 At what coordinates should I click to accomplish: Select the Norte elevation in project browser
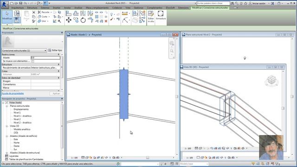click(x=17, y=142)
